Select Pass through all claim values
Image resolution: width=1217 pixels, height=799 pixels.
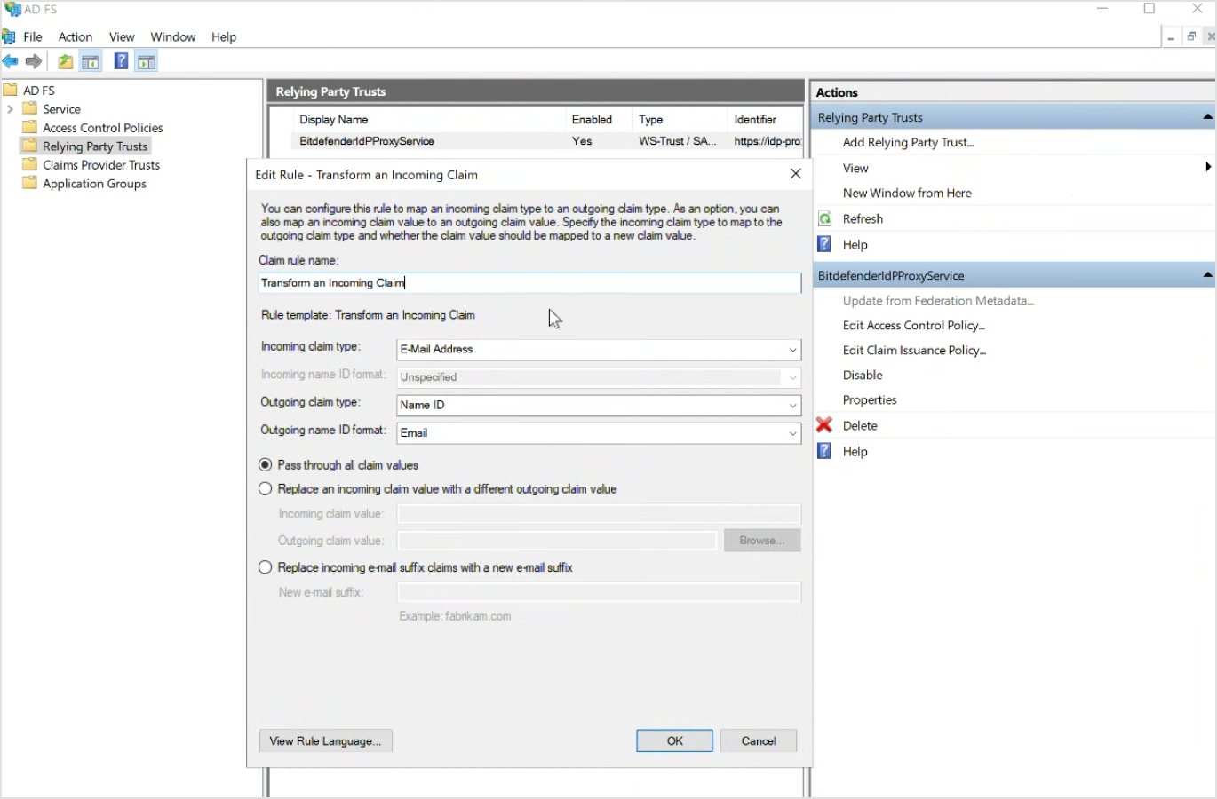pos(266,464)
